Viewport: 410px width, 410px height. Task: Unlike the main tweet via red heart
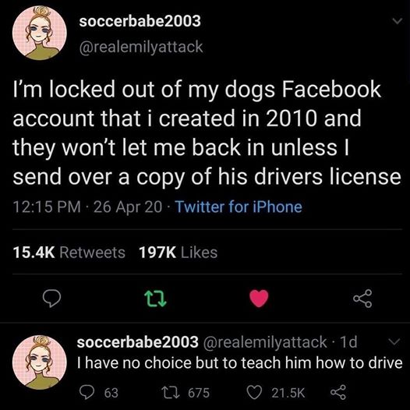click(259, 298)
